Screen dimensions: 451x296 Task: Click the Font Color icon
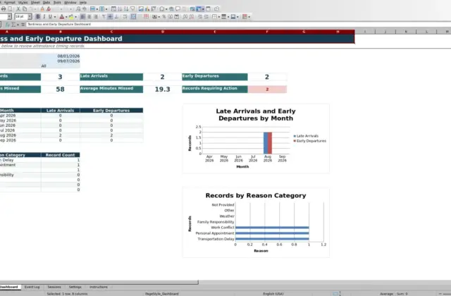[61, 17]
